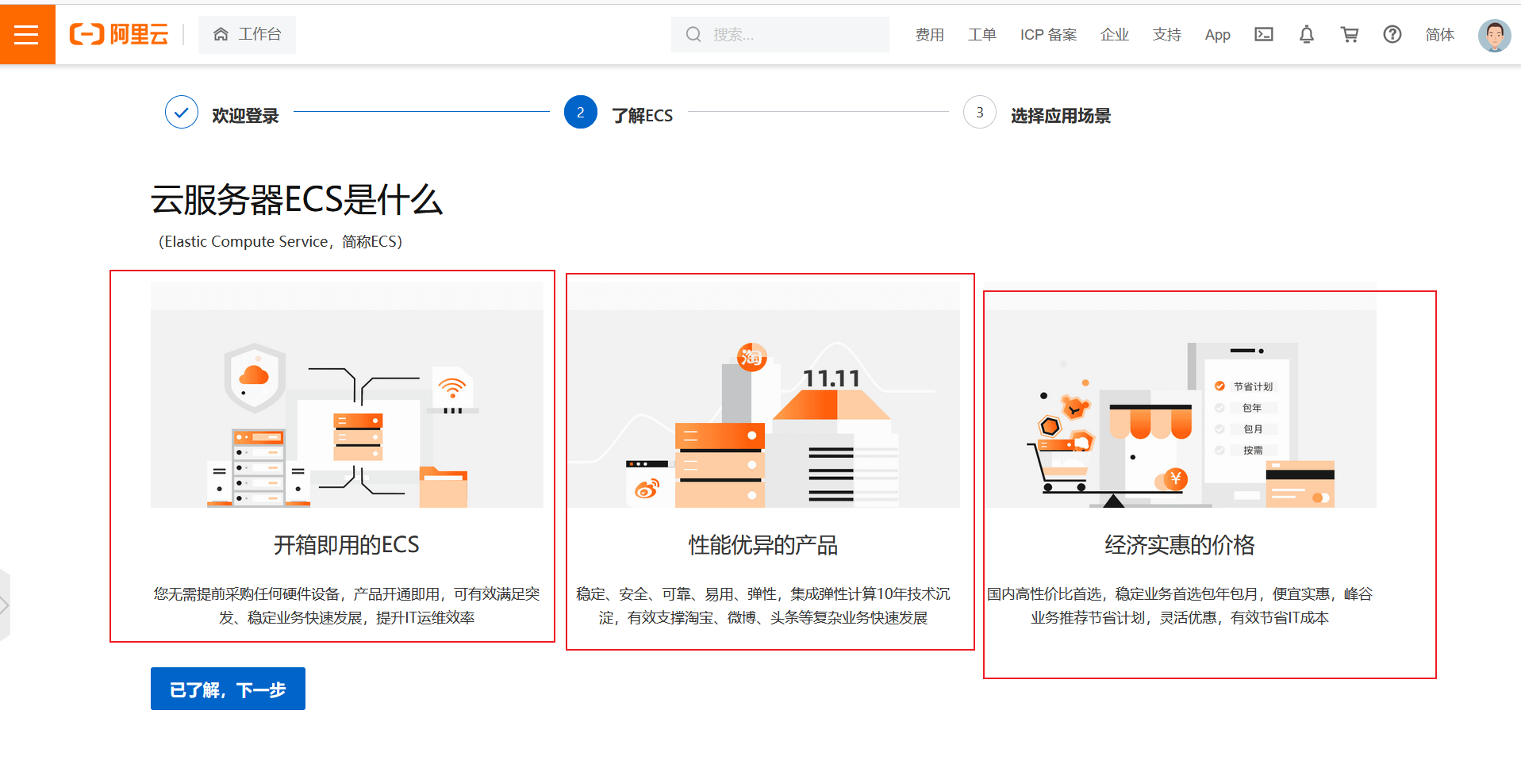Click the 已了解,下一步 button

click(228, 689)
